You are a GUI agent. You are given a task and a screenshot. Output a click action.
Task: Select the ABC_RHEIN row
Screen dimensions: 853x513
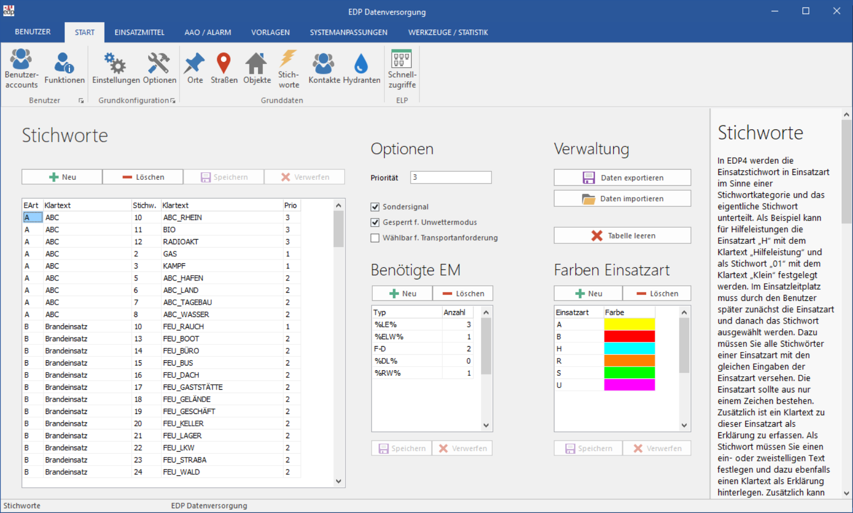click(161, 217)
